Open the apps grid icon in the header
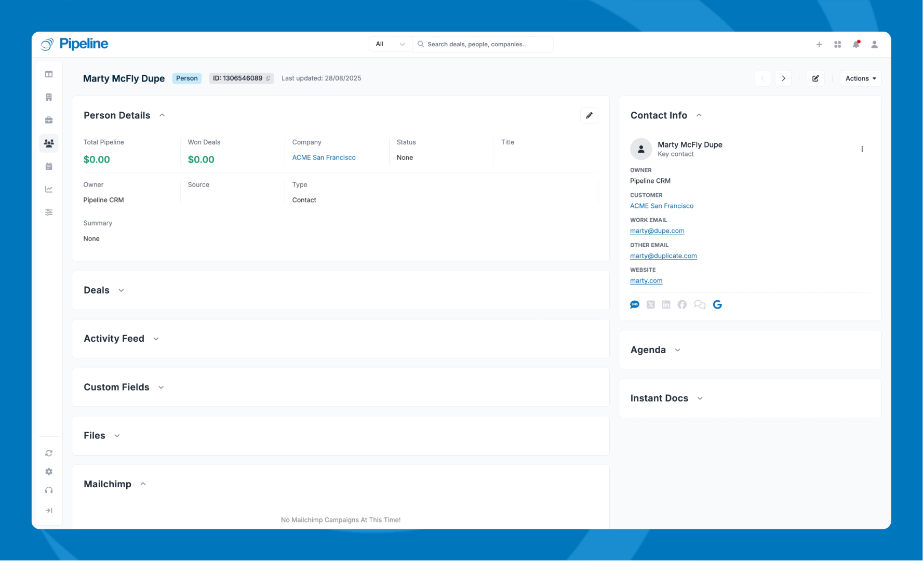This screenshot has height=561, width=923. (x=838, y=45)
